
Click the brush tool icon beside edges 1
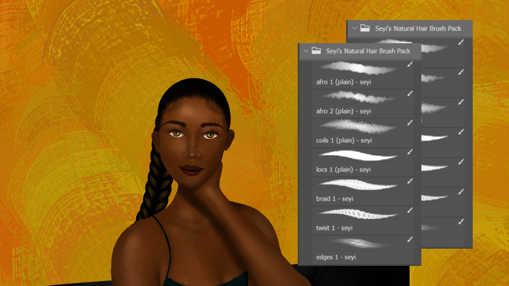tap(410, 239)
